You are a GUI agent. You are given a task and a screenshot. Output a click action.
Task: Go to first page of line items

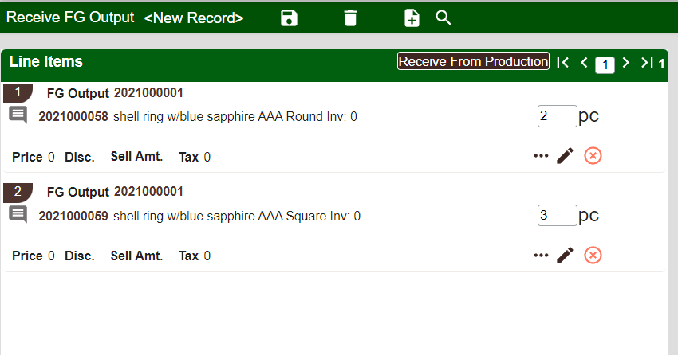pos(562,63)
